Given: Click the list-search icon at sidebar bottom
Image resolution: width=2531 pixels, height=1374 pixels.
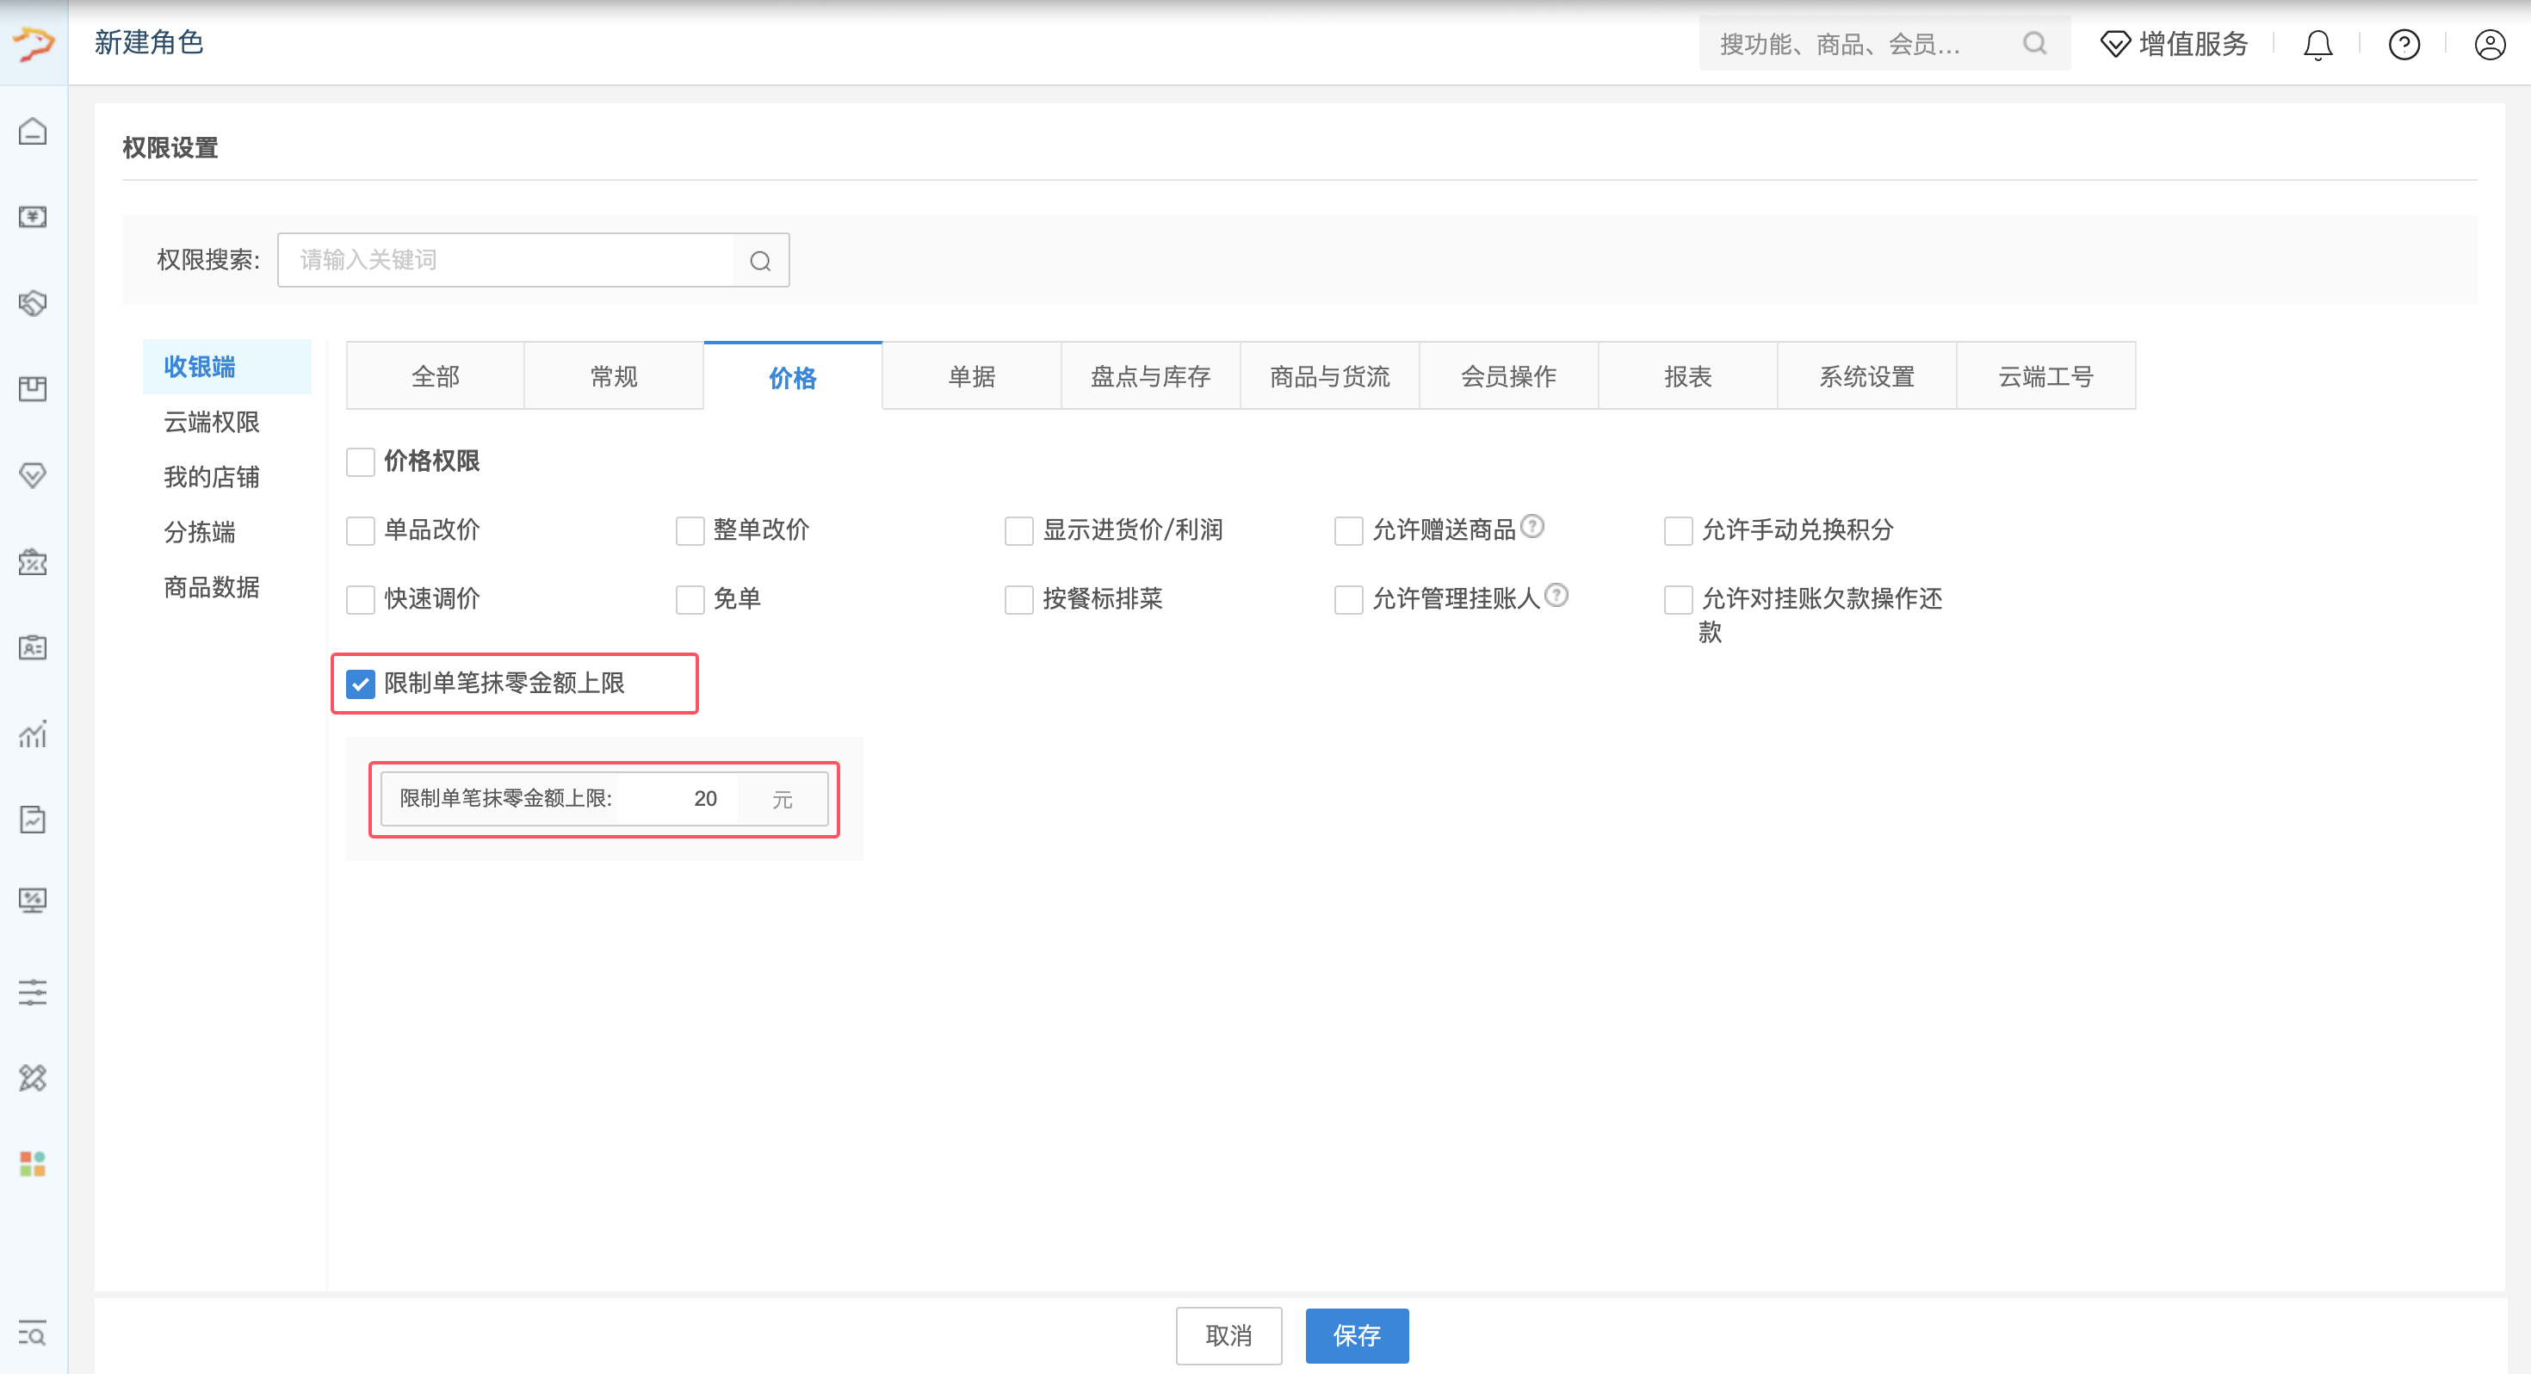Looking at the screenshot, I should coord(33,1334).
